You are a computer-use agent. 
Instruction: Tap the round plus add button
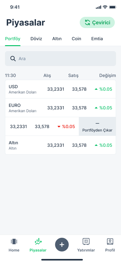point(62,245)
